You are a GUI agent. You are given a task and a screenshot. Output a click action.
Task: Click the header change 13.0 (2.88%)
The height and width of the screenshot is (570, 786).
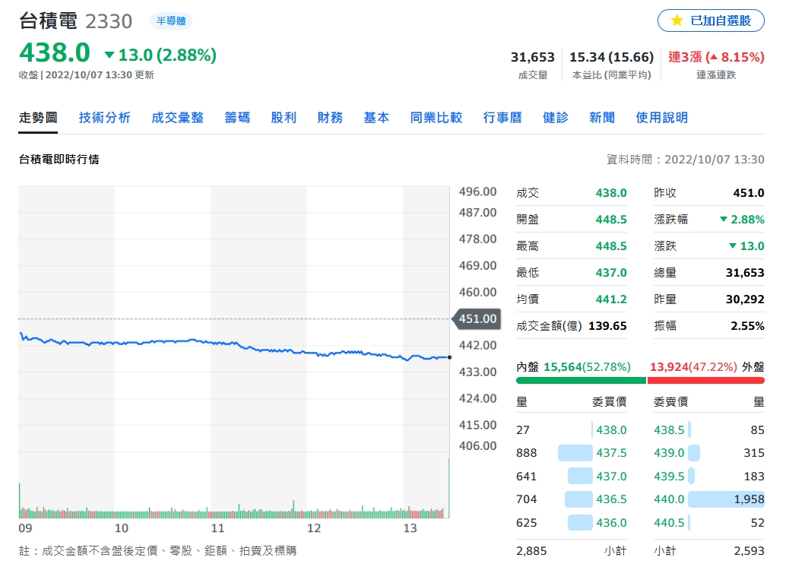pos(160,55)
